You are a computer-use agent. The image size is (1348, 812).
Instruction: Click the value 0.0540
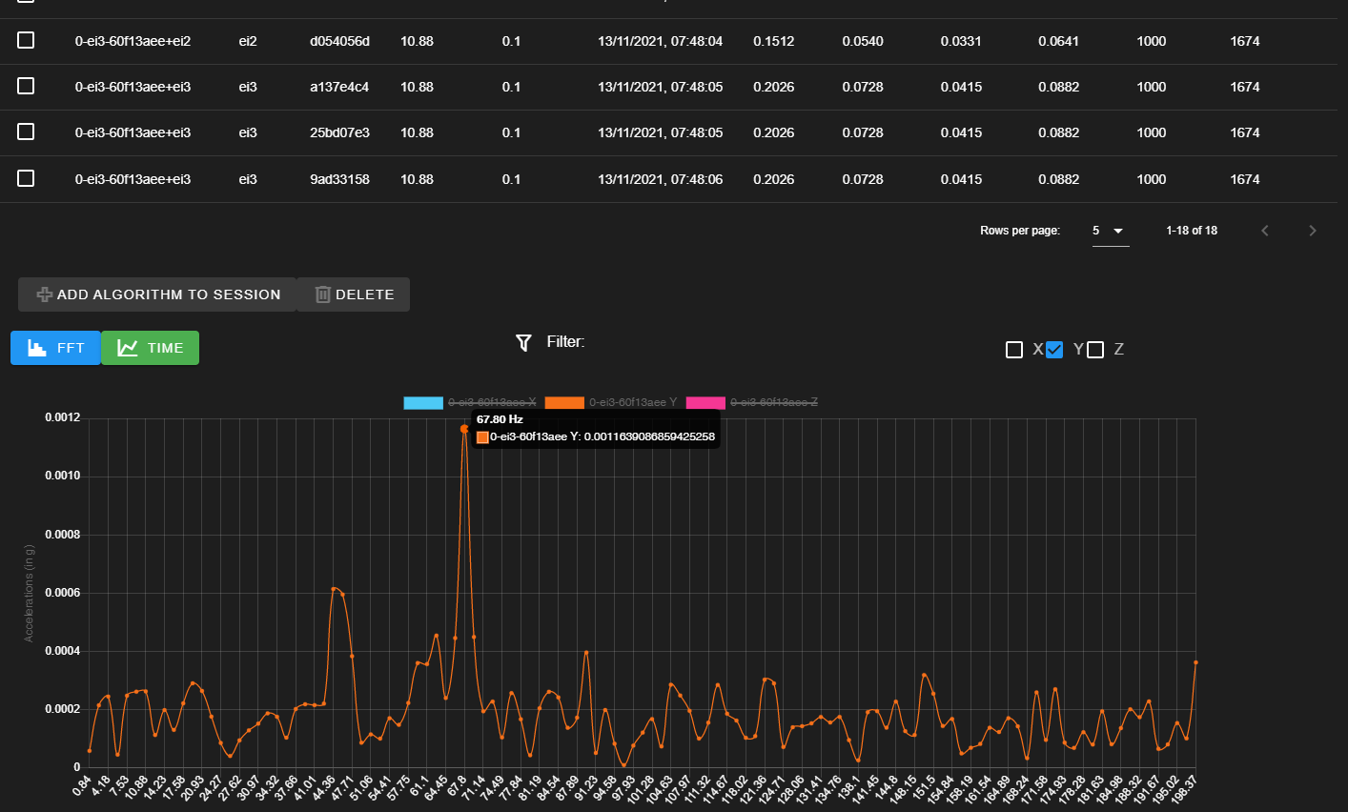[863, 41]
